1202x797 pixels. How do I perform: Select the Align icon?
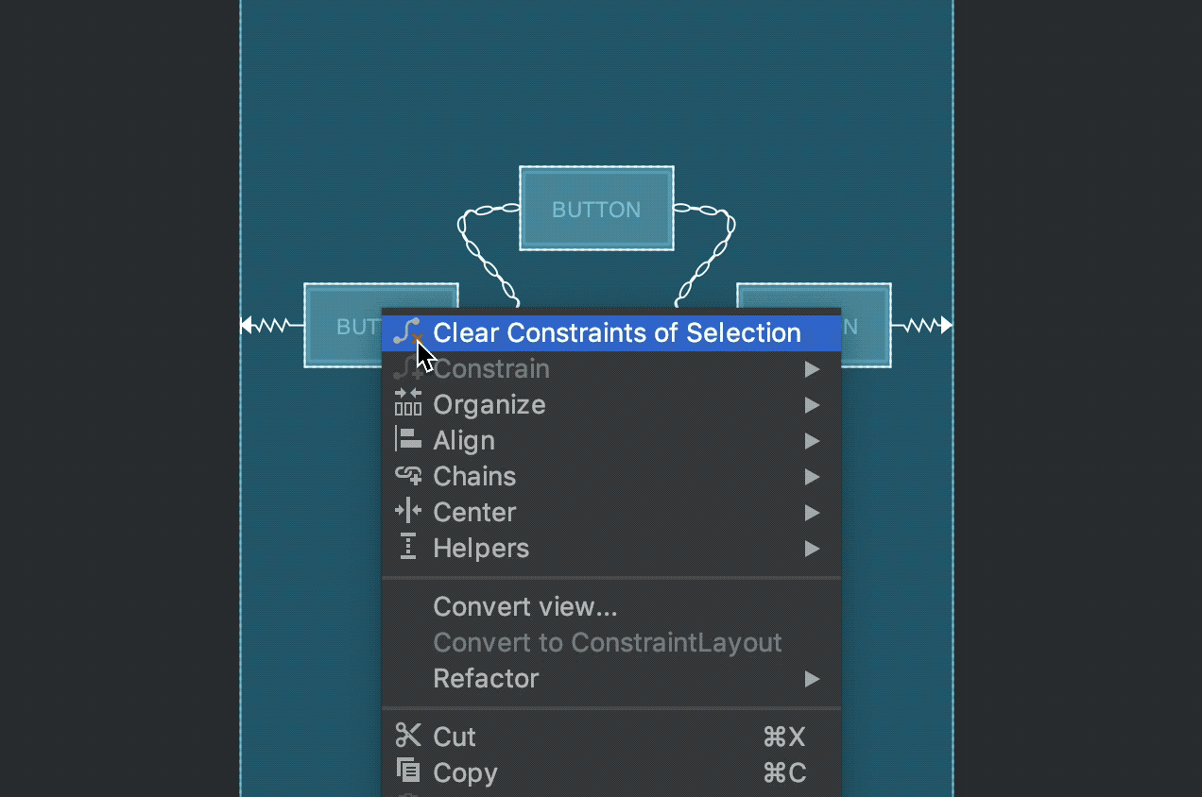coord(407,440)
